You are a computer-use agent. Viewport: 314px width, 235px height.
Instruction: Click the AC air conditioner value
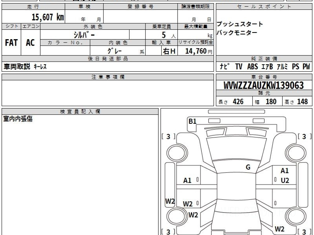coord(30,43)
